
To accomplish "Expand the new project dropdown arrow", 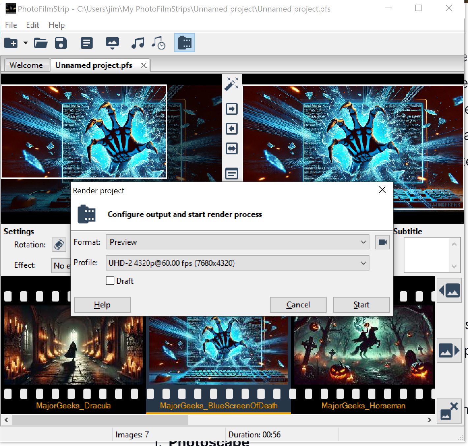I will [x=25, y=43].
